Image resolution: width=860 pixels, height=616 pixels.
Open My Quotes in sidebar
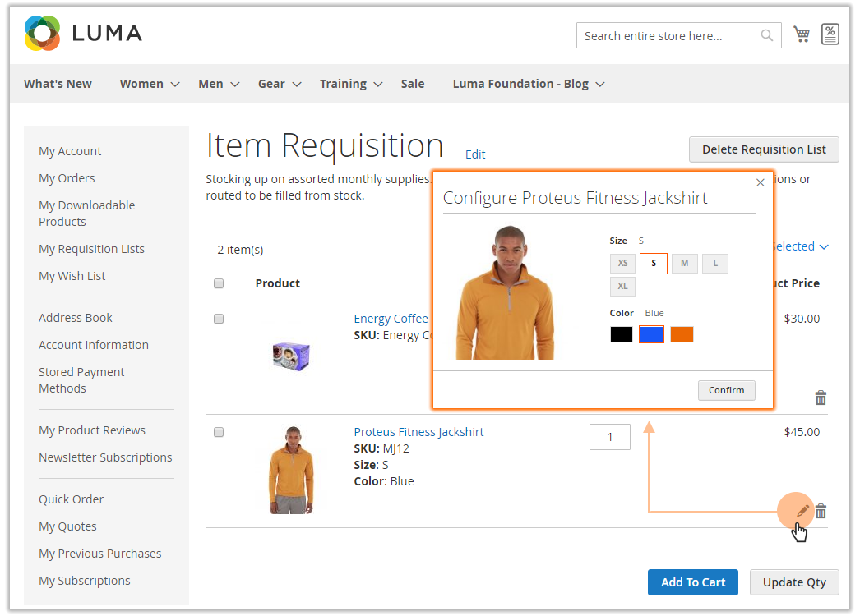pyautogui.click(x=68, y=526)
